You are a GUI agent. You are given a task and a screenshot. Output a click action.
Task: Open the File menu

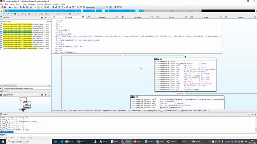2,4
